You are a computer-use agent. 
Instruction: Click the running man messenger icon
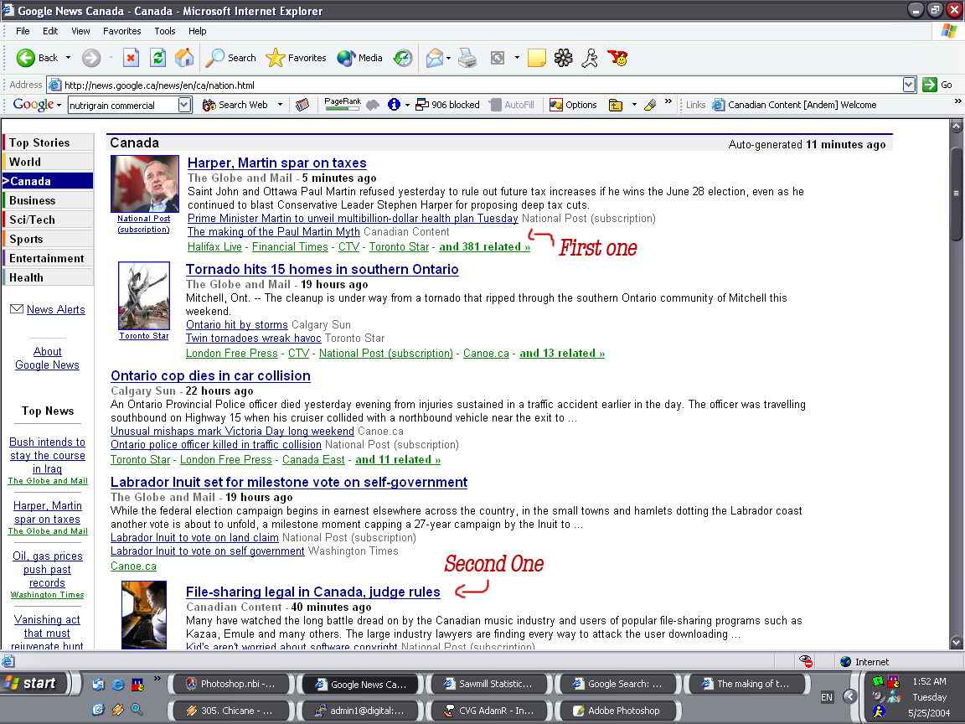(590, 58)
